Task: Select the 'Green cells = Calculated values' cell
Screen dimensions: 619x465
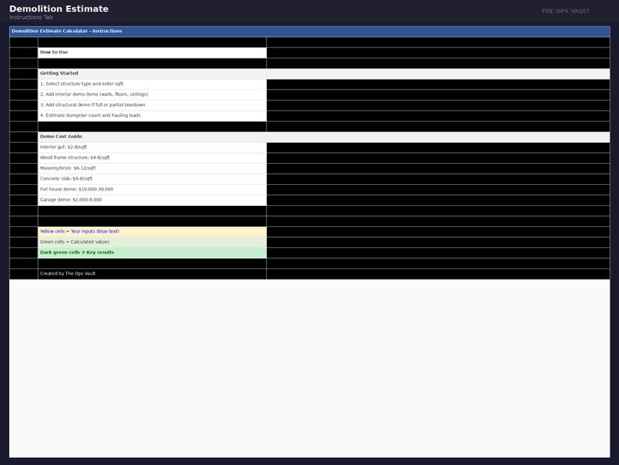Action: point(152,242)
